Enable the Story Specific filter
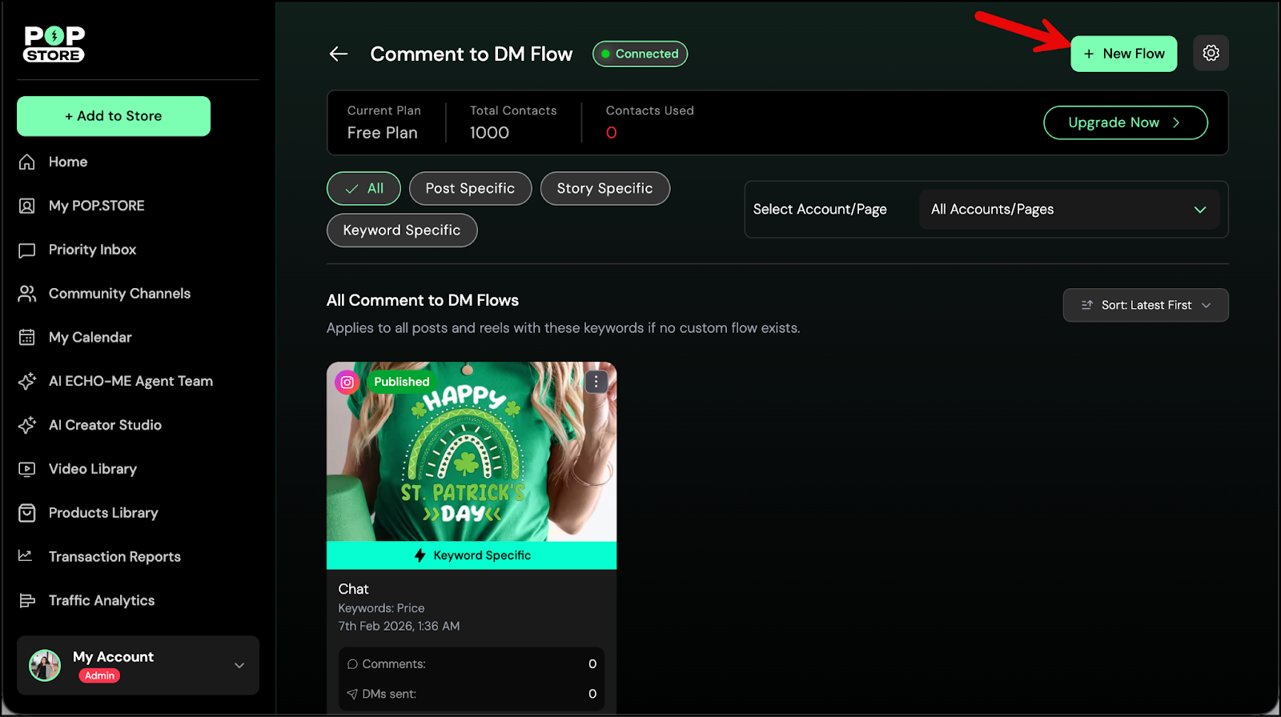 pyautogui.click(x=604, y=189)
